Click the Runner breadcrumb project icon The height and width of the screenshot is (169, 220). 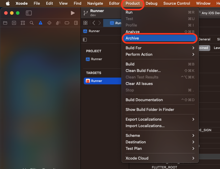(x=85, y=31)
